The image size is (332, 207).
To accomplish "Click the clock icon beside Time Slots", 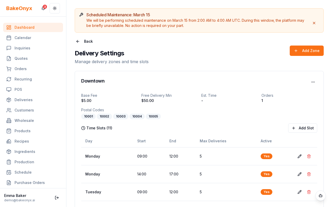I will 83,128.
